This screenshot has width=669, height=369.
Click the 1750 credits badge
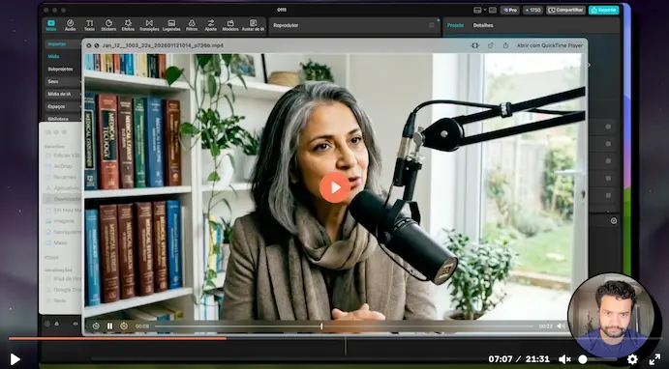pos(532,10)
